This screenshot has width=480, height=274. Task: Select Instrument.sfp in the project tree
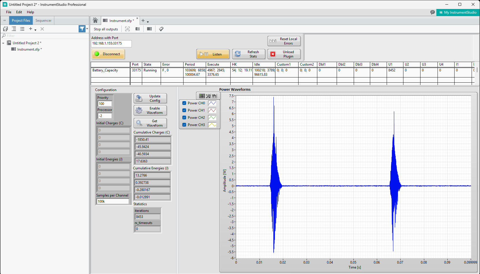click(29, 49)
